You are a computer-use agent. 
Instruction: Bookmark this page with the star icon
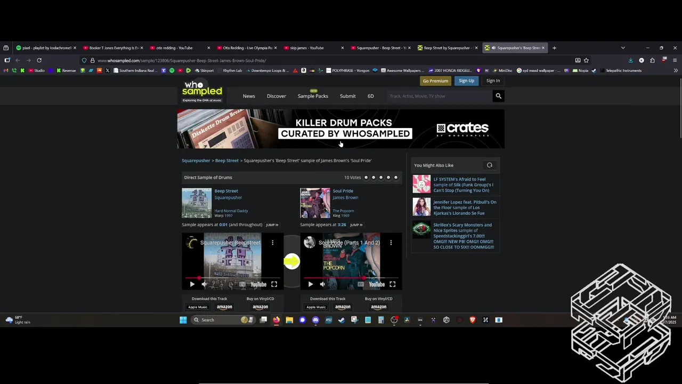pyautogui.click(x=586, y=60)
